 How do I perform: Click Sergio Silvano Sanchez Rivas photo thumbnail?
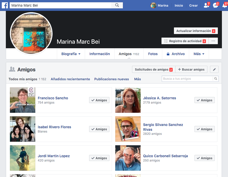point(128,129)
